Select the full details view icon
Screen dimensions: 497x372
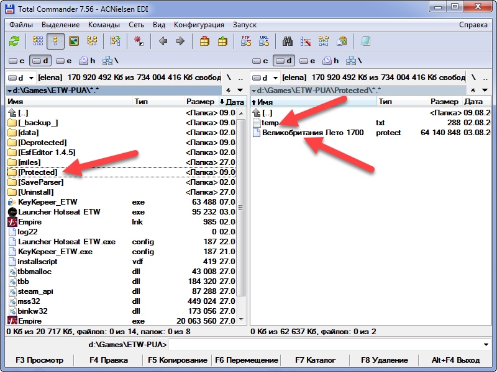click(x=55, y=41)
